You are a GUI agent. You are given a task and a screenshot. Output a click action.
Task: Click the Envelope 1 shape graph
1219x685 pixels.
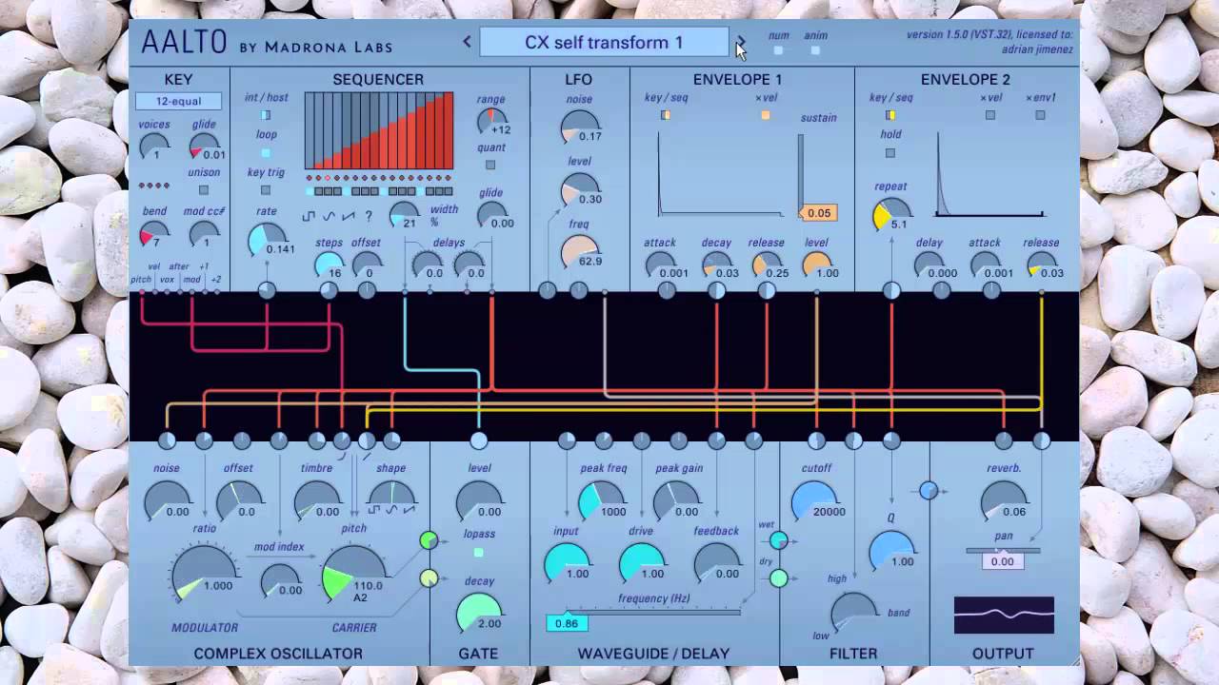point(722,174)
